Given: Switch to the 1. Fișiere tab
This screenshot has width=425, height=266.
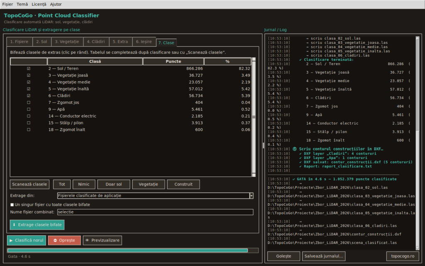Looking at the screenshot, I should click(19, 42).
